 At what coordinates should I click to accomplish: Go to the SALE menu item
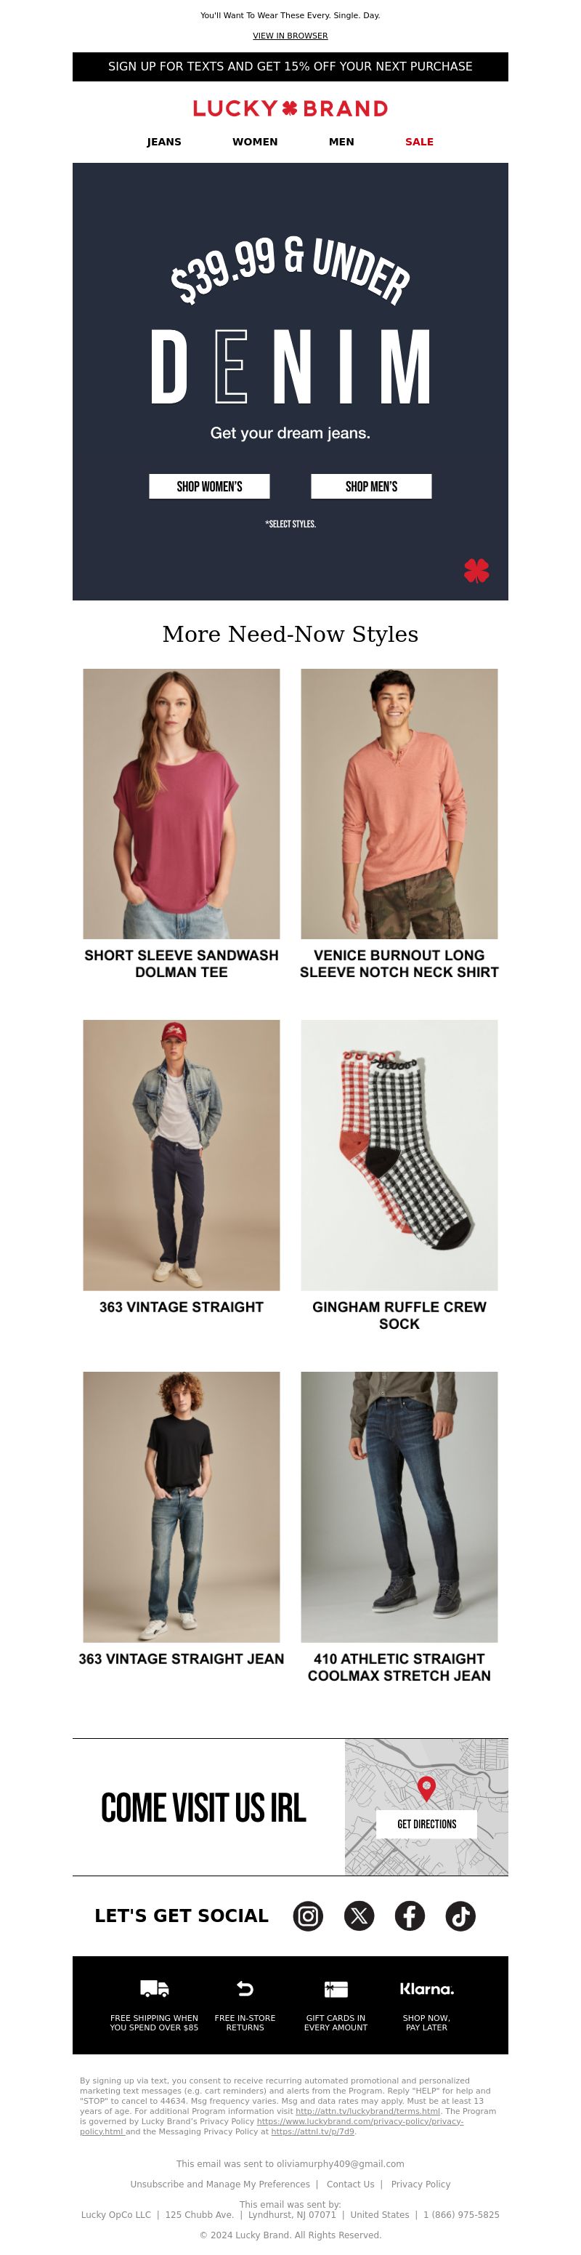(x=419, y=142)
